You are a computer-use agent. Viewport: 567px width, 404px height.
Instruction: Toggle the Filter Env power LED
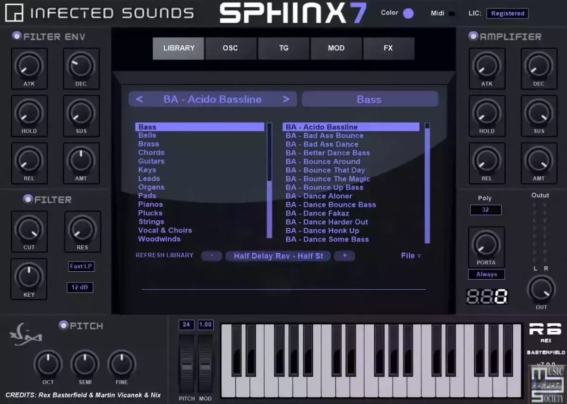click(17, 35)
